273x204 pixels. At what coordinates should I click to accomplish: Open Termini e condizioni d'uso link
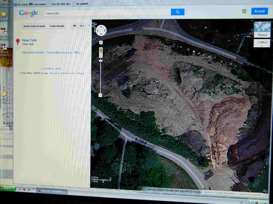point(63,73)
